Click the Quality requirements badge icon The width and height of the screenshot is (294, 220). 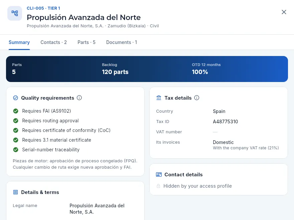coord(16,98)
